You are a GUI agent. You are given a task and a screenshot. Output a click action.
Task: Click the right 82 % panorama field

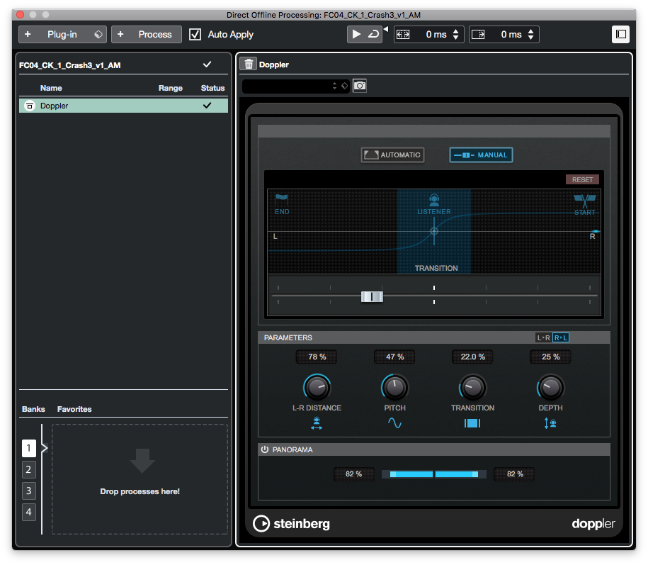click(515, 474)
